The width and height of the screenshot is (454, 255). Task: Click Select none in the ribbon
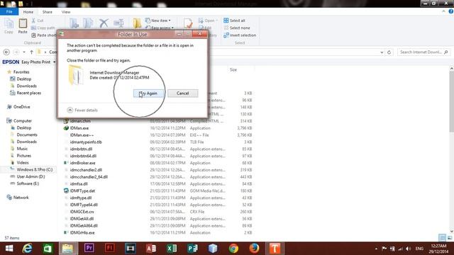point(237,28)
